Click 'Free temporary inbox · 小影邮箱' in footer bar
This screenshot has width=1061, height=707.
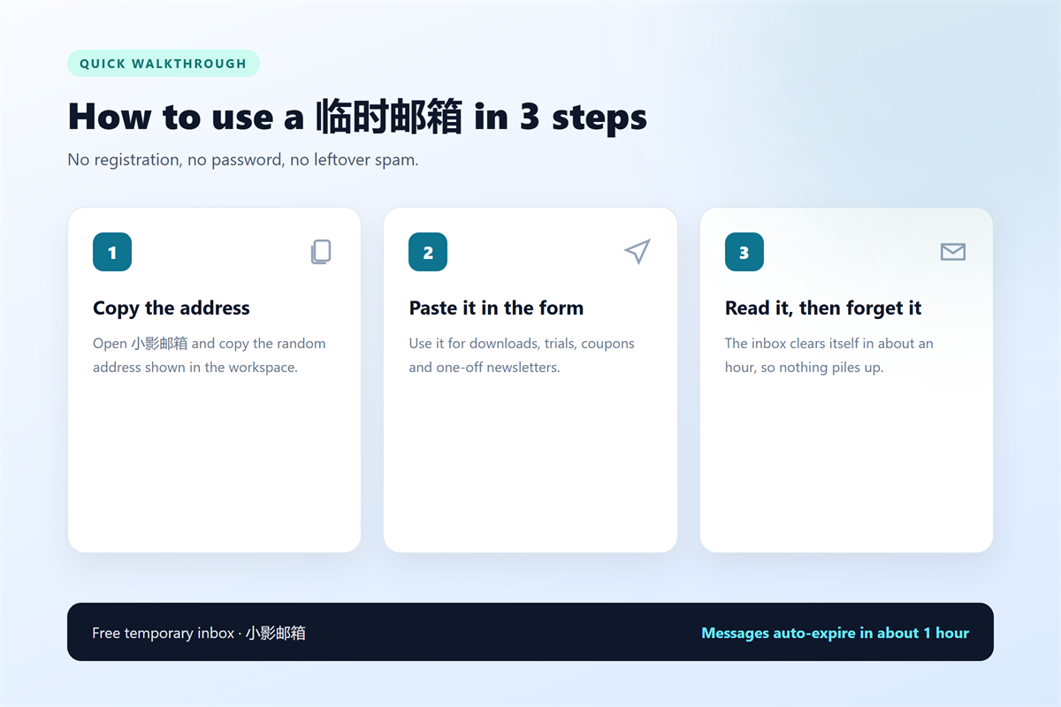tap(199, 633)
